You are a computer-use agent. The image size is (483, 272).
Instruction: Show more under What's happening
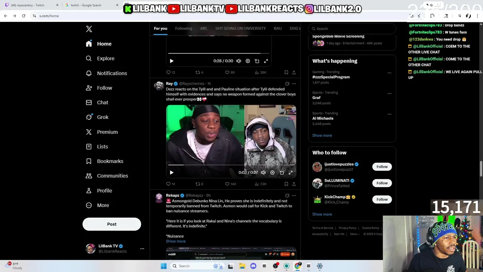(322, 135)
